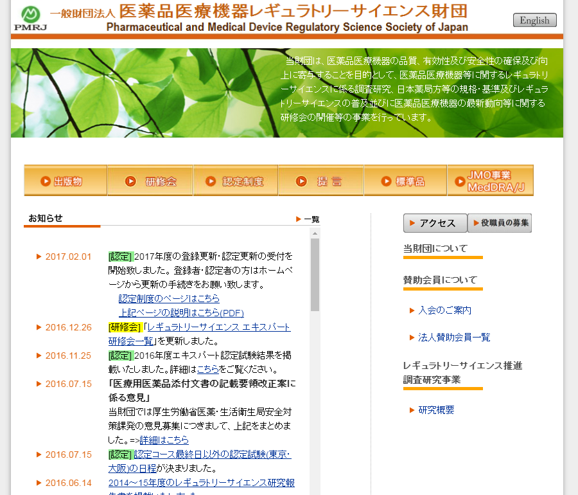578x495 pixels.
Task: Open the 役職員の募集 button
Action: pyautogui.click(x=500, y=223)
